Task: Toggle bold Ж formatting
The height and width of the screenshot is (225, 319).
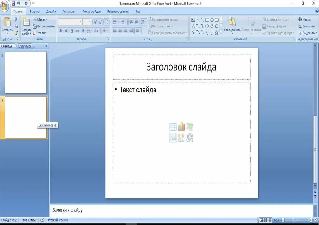Action: pyautogui.click(x=61, y=31)
